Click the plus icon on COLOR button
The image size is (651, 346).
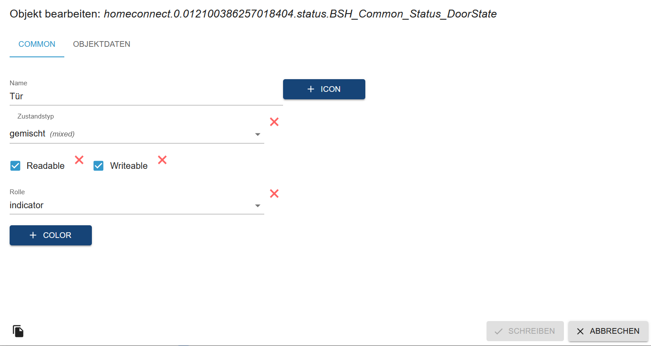tap(33, 235)
